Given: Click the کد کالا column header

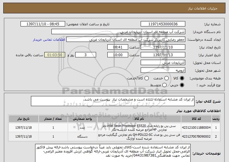Looking at the screenshot, I should pos(196,119).
